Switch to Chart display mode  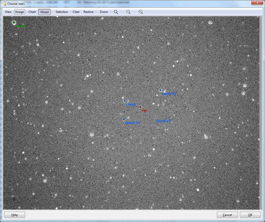32,12
